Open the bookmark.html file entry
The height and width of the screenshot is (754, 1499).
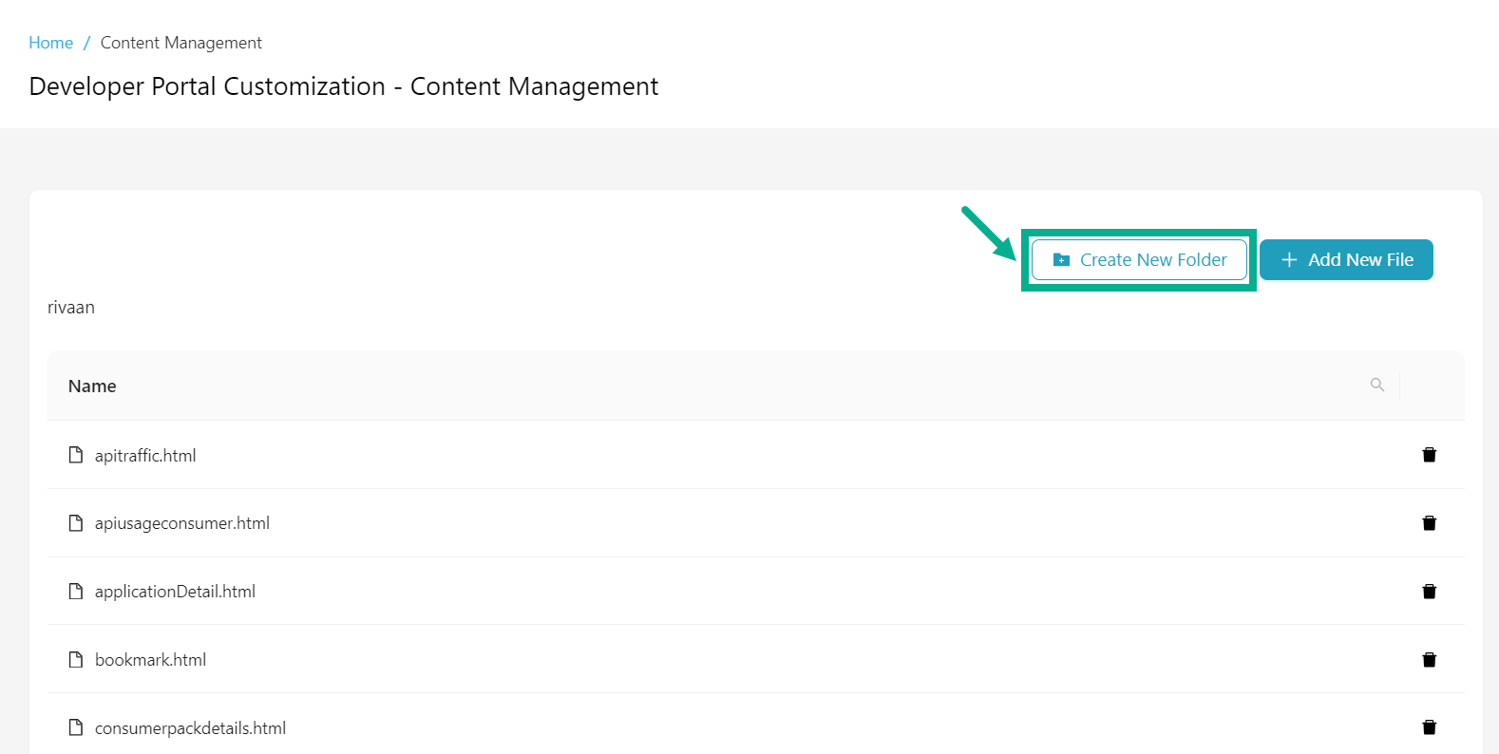pyautogui.click(x=150, y=659)
